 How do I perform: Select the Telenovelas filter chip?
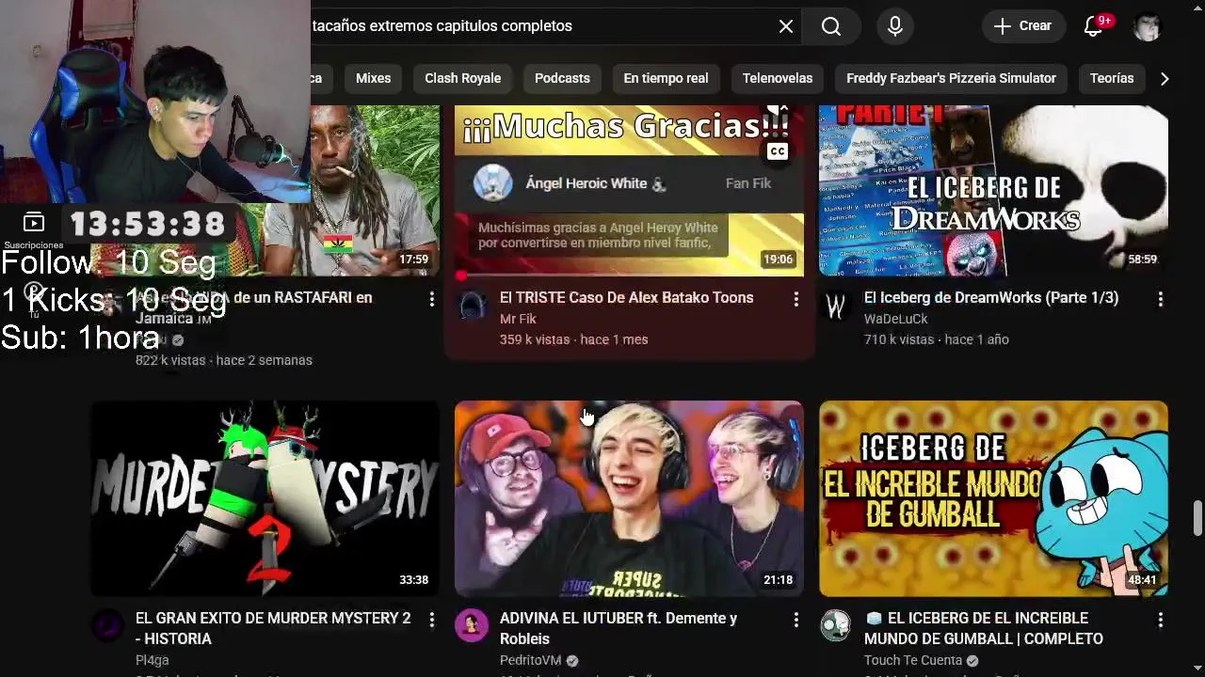(x=777, y=78)
